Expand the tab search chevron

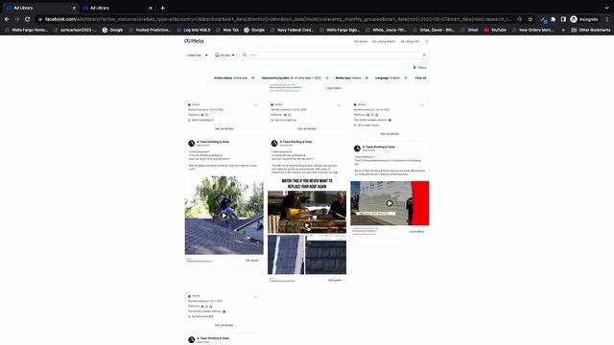(x=606, y=8)
